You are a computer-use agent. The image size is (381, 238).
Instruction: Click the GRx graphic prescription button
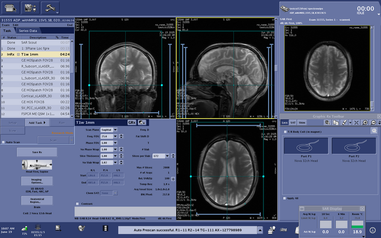point(132,123)
